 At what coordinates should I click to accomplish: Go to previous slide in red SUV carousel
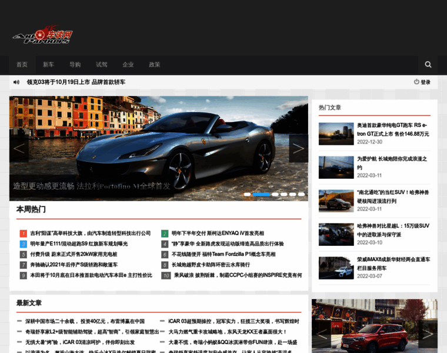(x=322, y=334)
